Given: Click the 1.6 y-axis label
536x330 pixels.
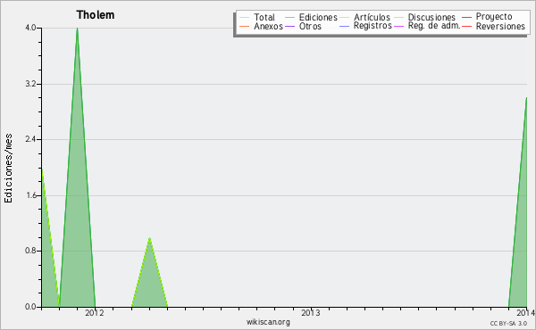Looking at the screenshot, I should 30,195.
